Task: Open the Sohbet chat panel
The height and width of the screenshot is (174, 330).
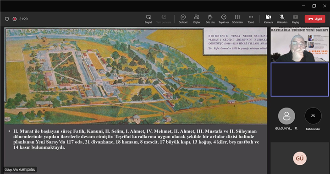Action: pos(183,19)
